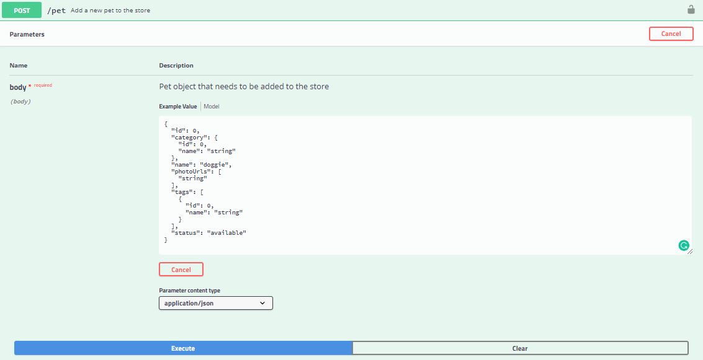The height and width of the screenshot is (360, 703).
Task: Click the /pet endpoint path
Action: (x=56, y=11)
